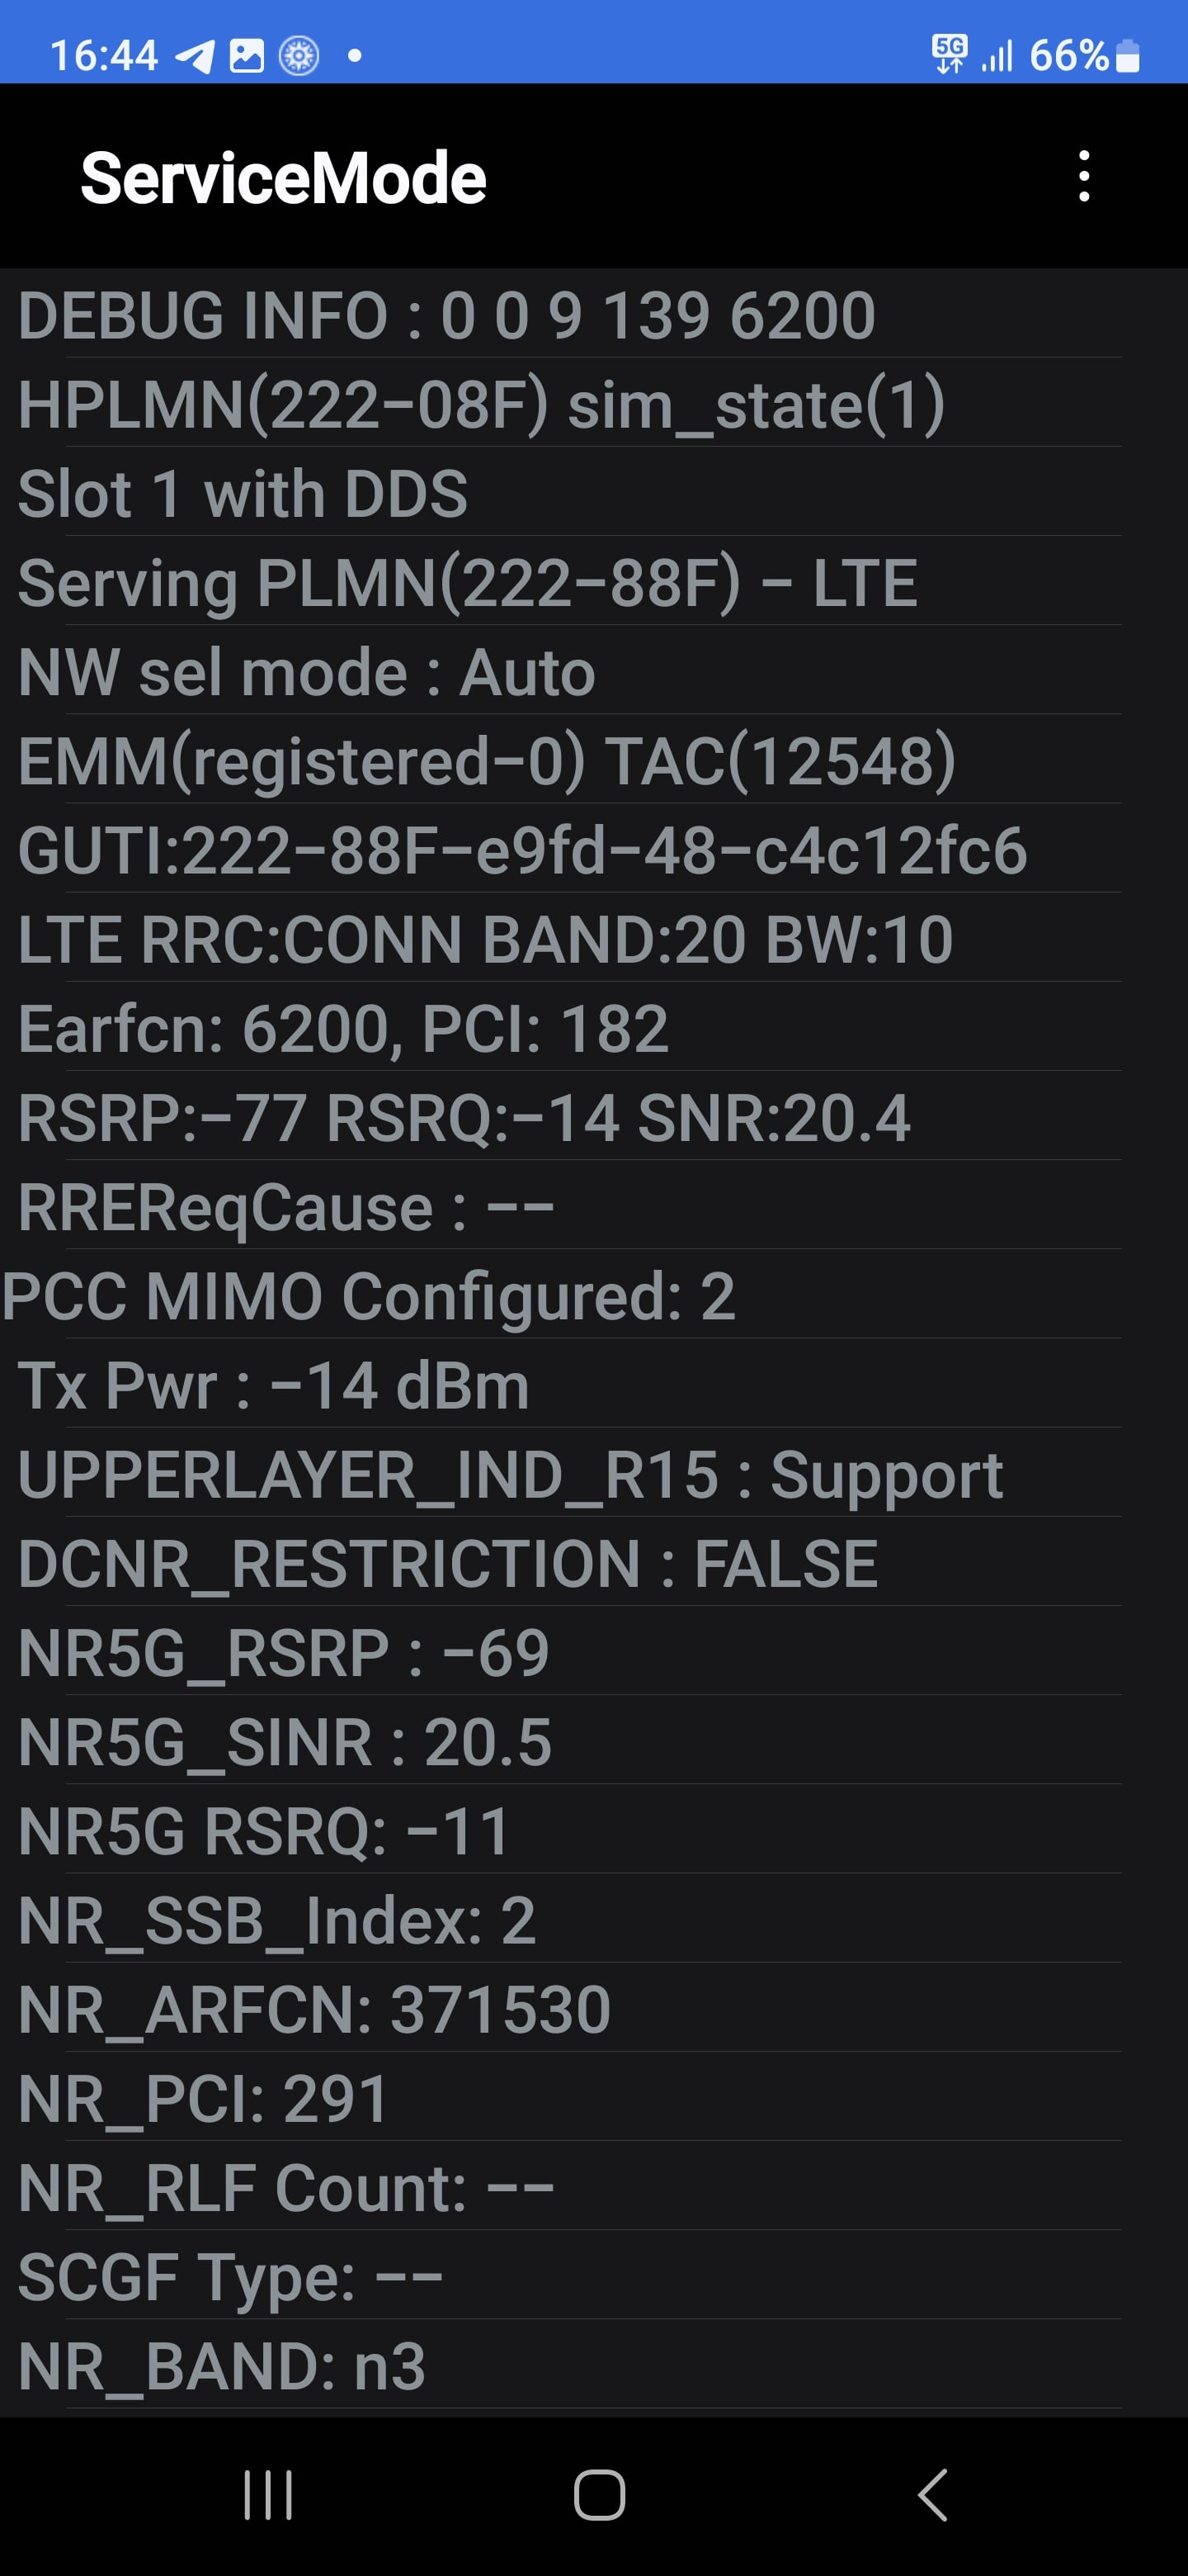Viewport: 1188px width, 2576px height.
Task: Select the DEBUG INFO row
Action: tap(593, 314)
